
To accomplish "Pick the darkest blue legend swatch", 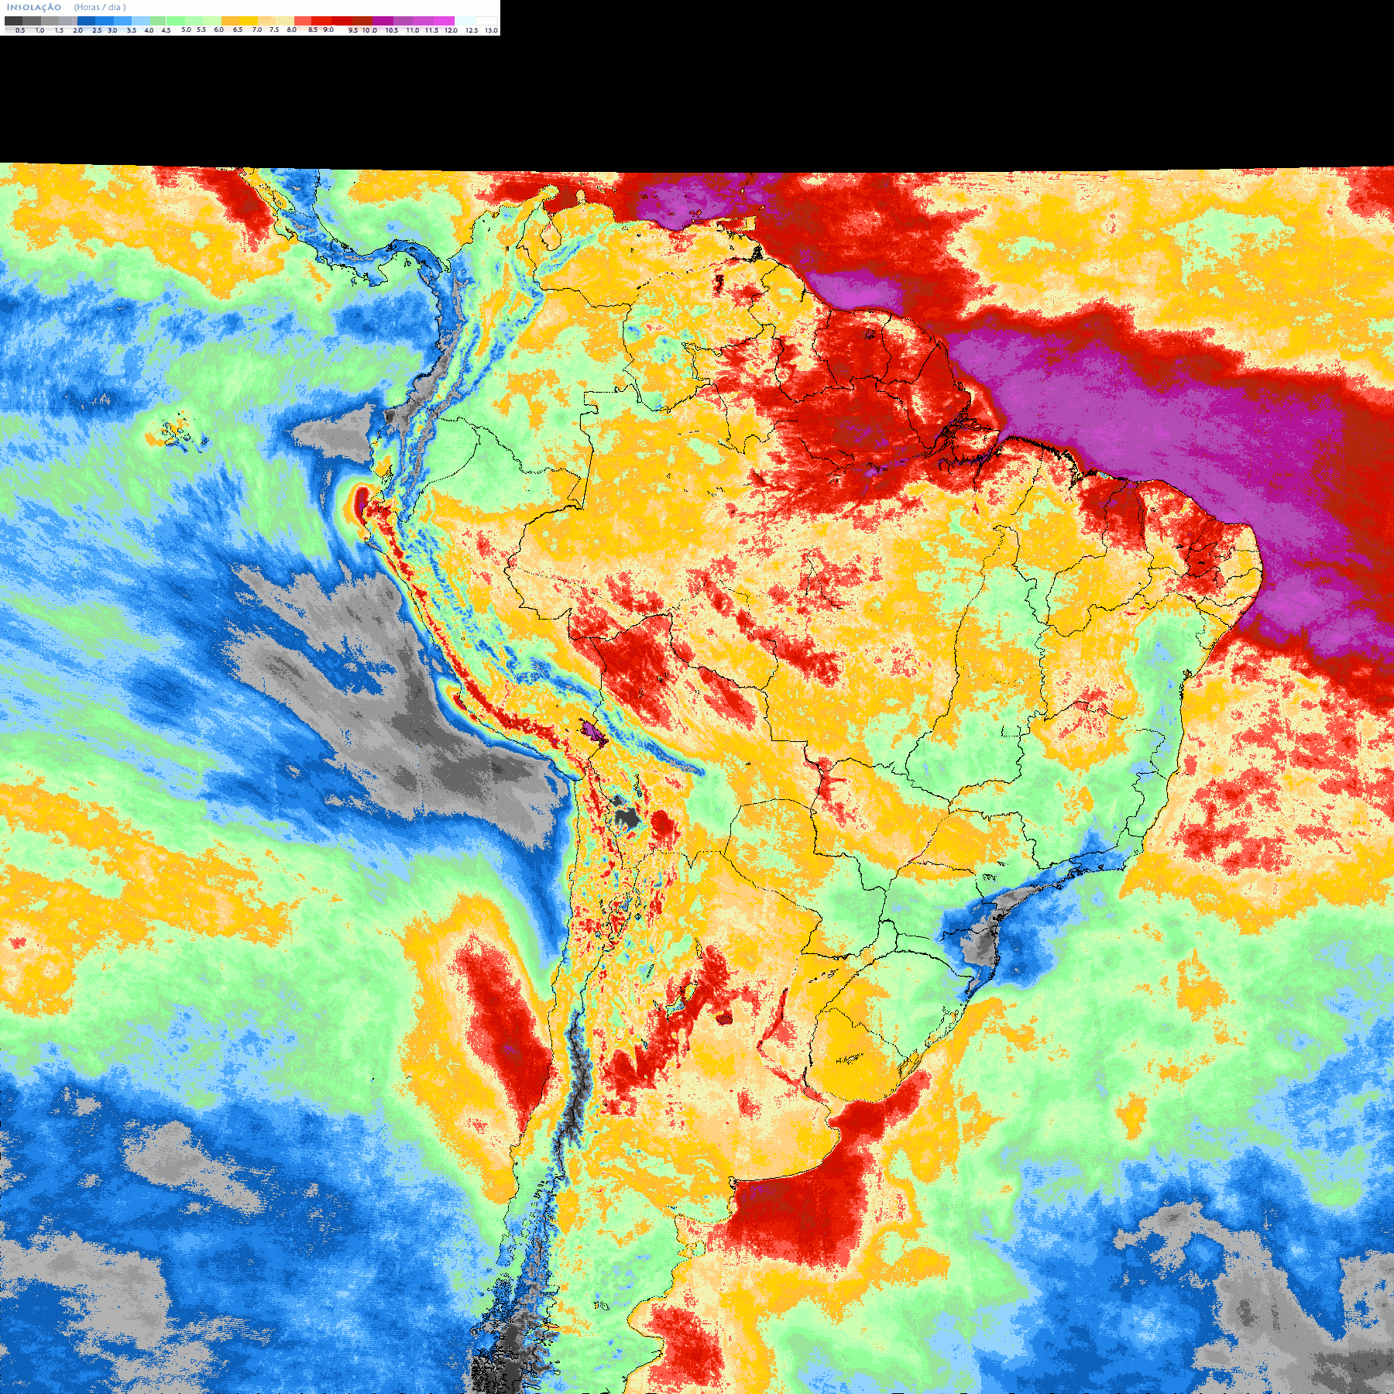I will (86, 21).
